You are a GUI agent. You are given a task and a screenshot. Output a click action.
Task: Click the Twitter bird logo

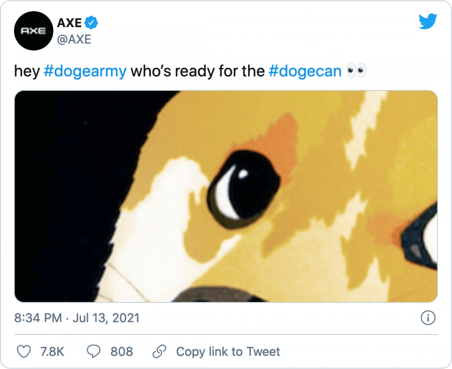(x=428, y=21)
